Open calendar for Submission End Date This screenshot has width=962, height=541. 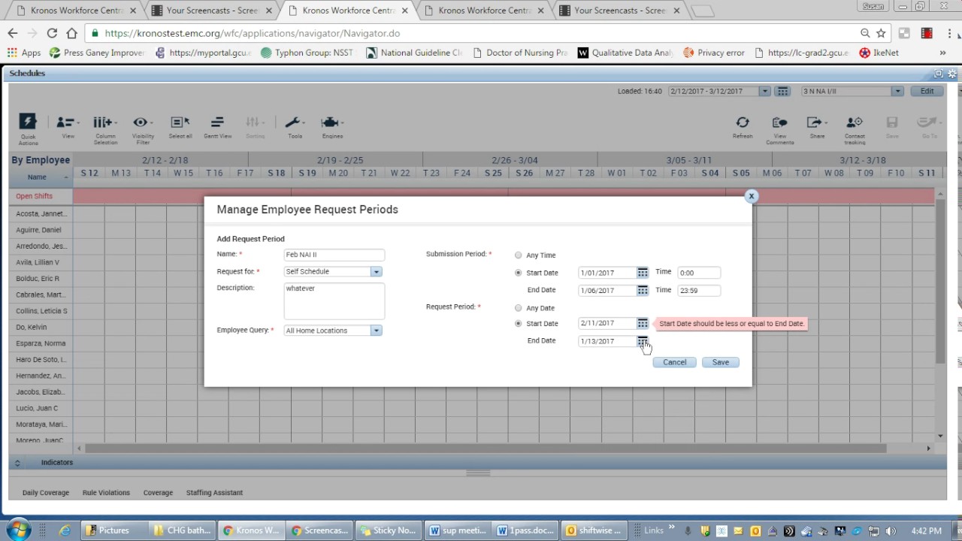click(643, 290)
